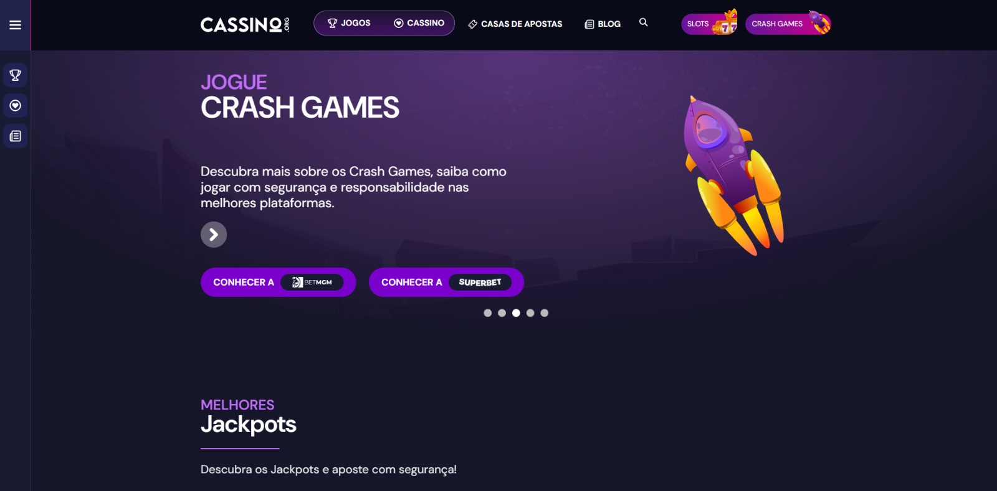997x491 pixels.
Task: Select the fifth carousel dot
Action: 545,313
